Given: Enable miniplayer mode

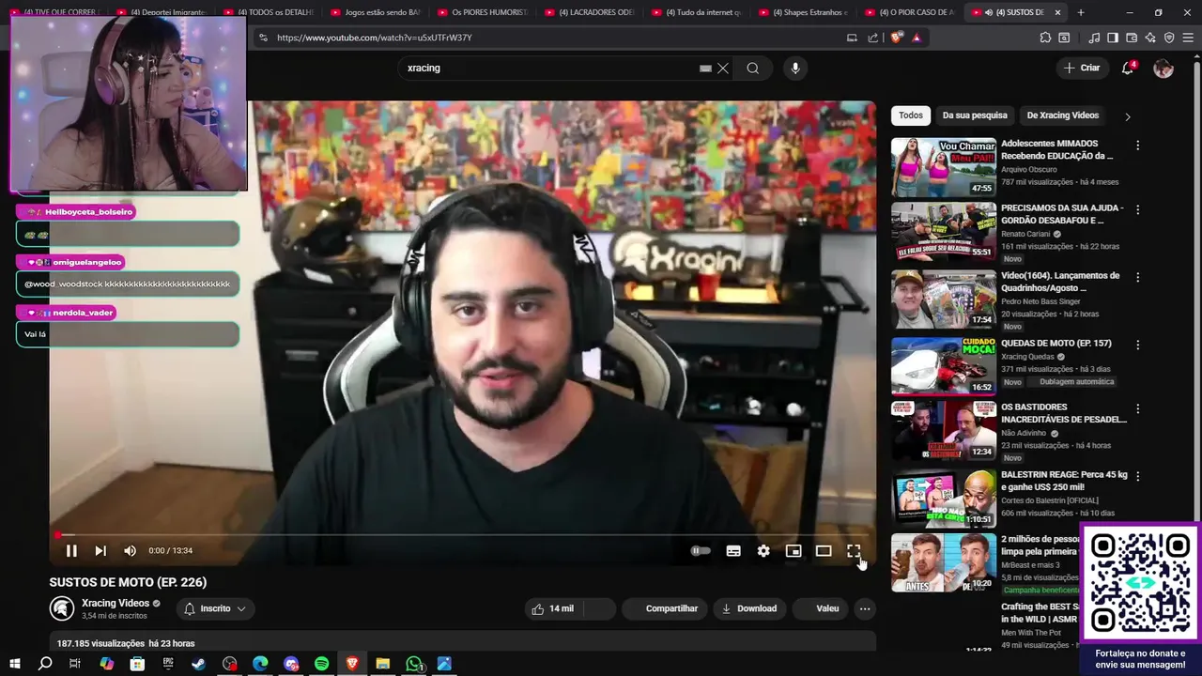Looking at the screenshot, I should coord(794,551).
